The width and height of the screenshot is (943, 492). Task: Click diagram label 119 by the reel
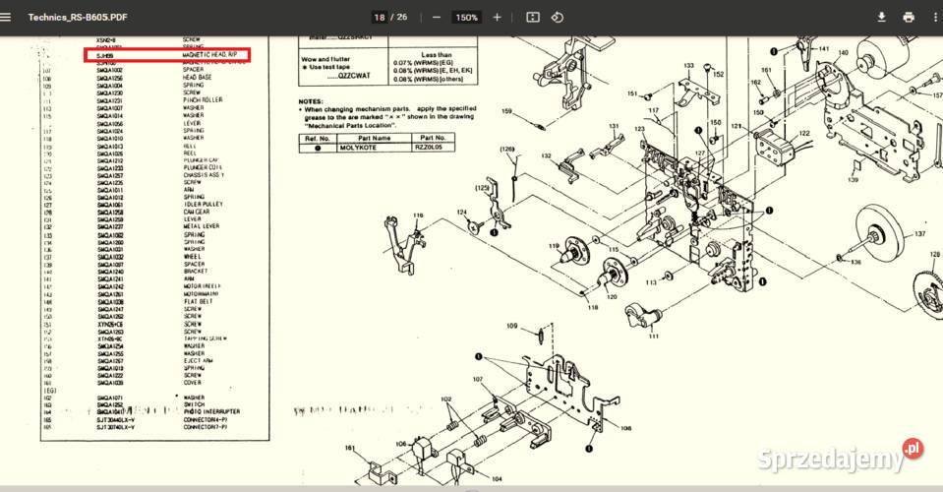(x=554, y=246)
